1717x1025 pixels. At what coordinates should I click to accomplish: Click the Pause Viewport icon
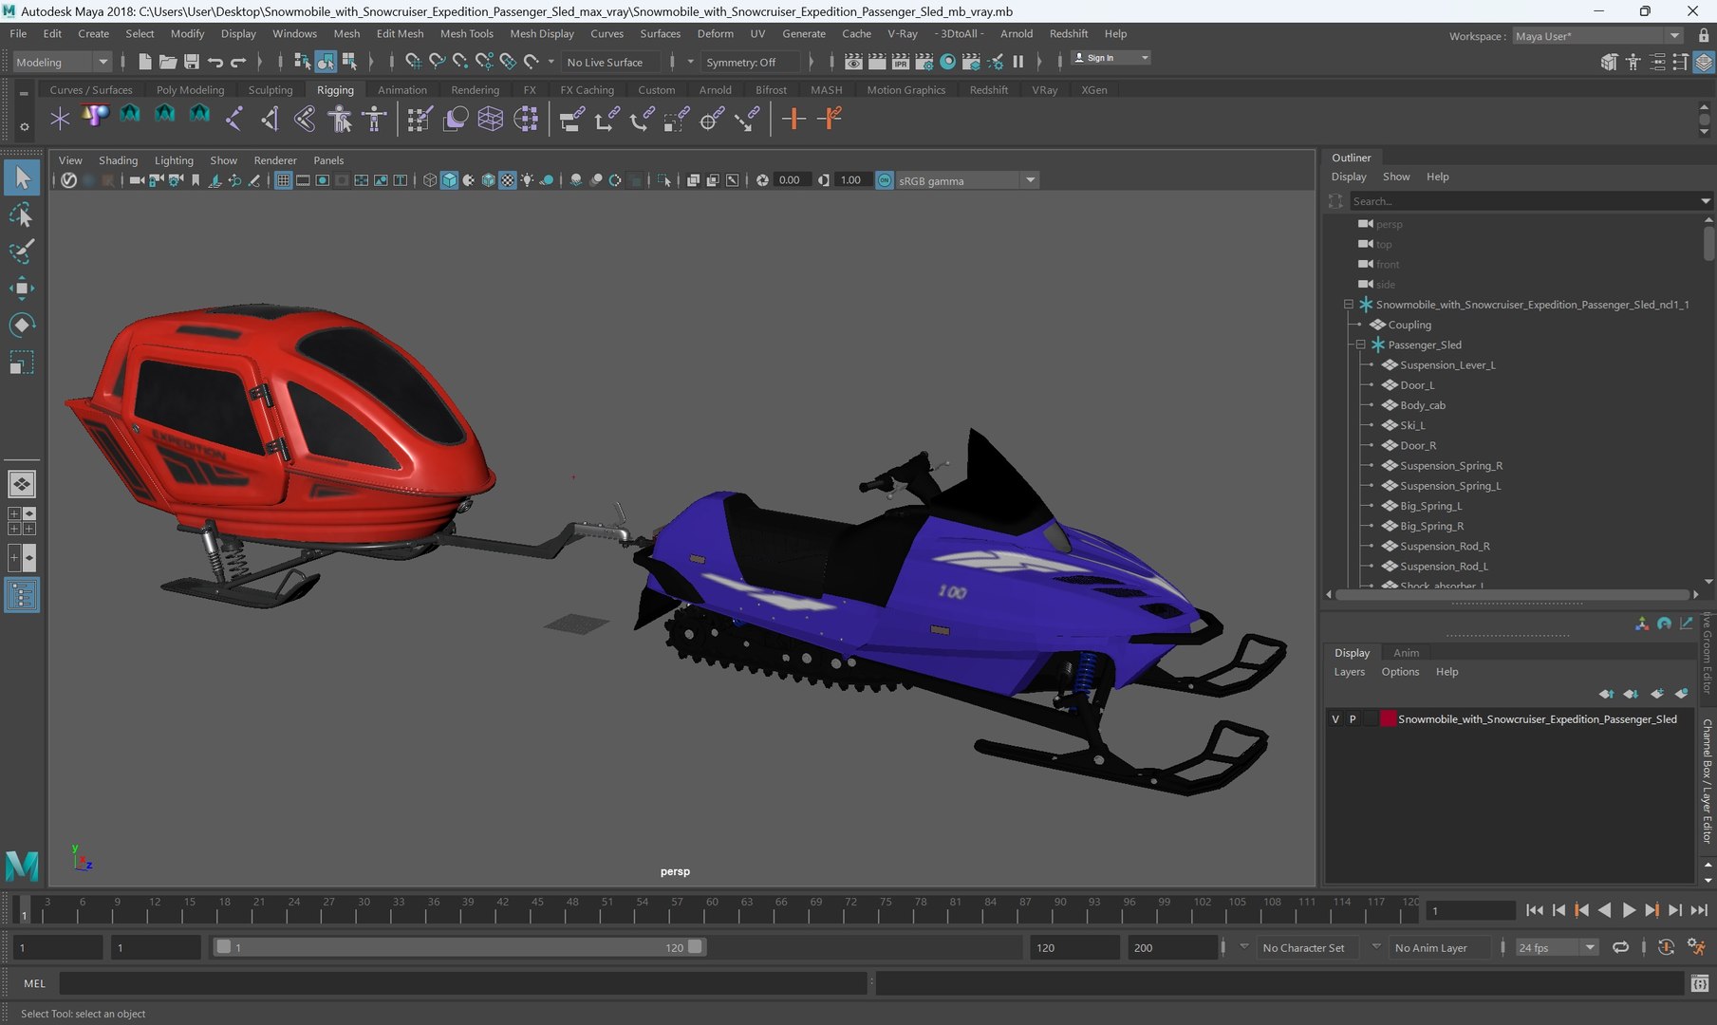coord(1018,62)
